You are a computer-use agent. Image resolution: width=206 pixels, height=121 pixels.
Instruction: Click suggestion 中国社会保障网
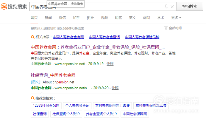pos(135,114)
